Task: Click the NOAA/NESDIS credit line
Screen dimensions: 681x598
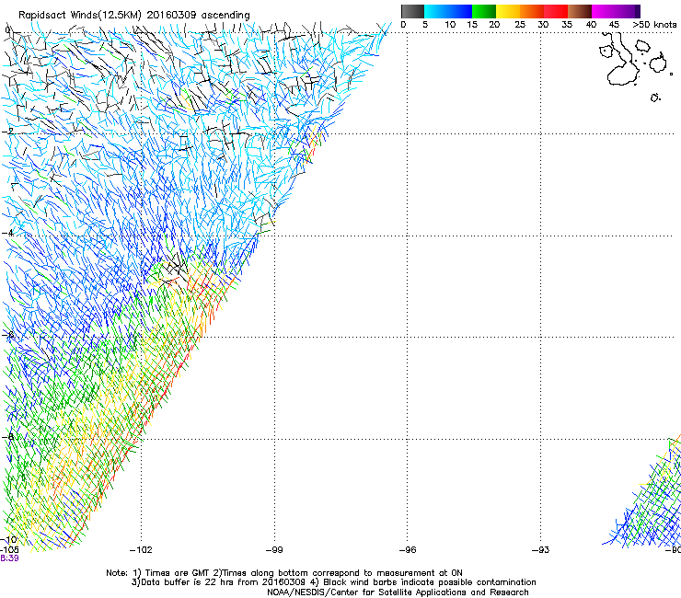Action: point(398,592)
